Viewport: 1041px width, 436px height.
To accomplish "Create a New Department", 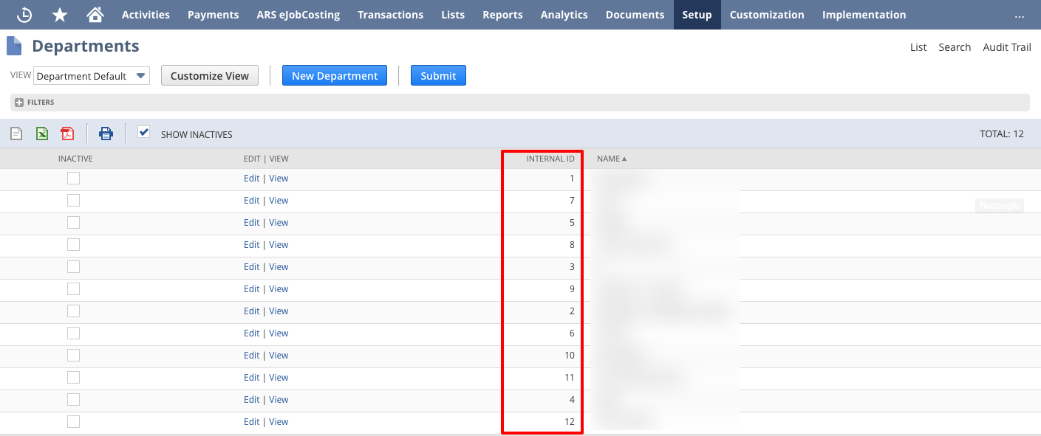I will pos(334,75).
